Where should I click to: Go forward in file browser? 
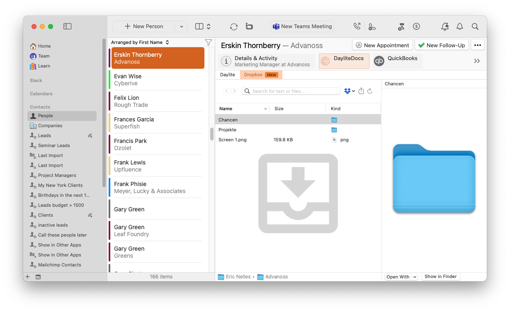(235, 91)
